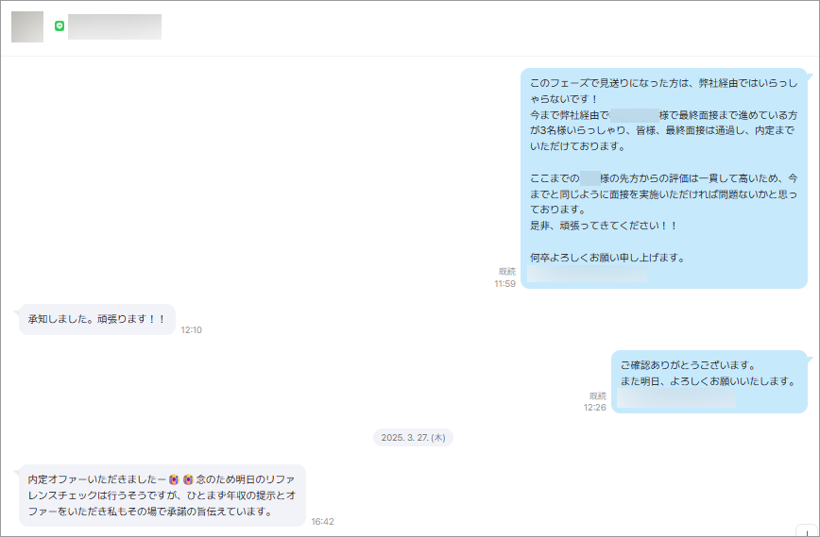Click the date separator 2025. 3. 27. (木)
The image size is (820, 537).
click(414, 438)
